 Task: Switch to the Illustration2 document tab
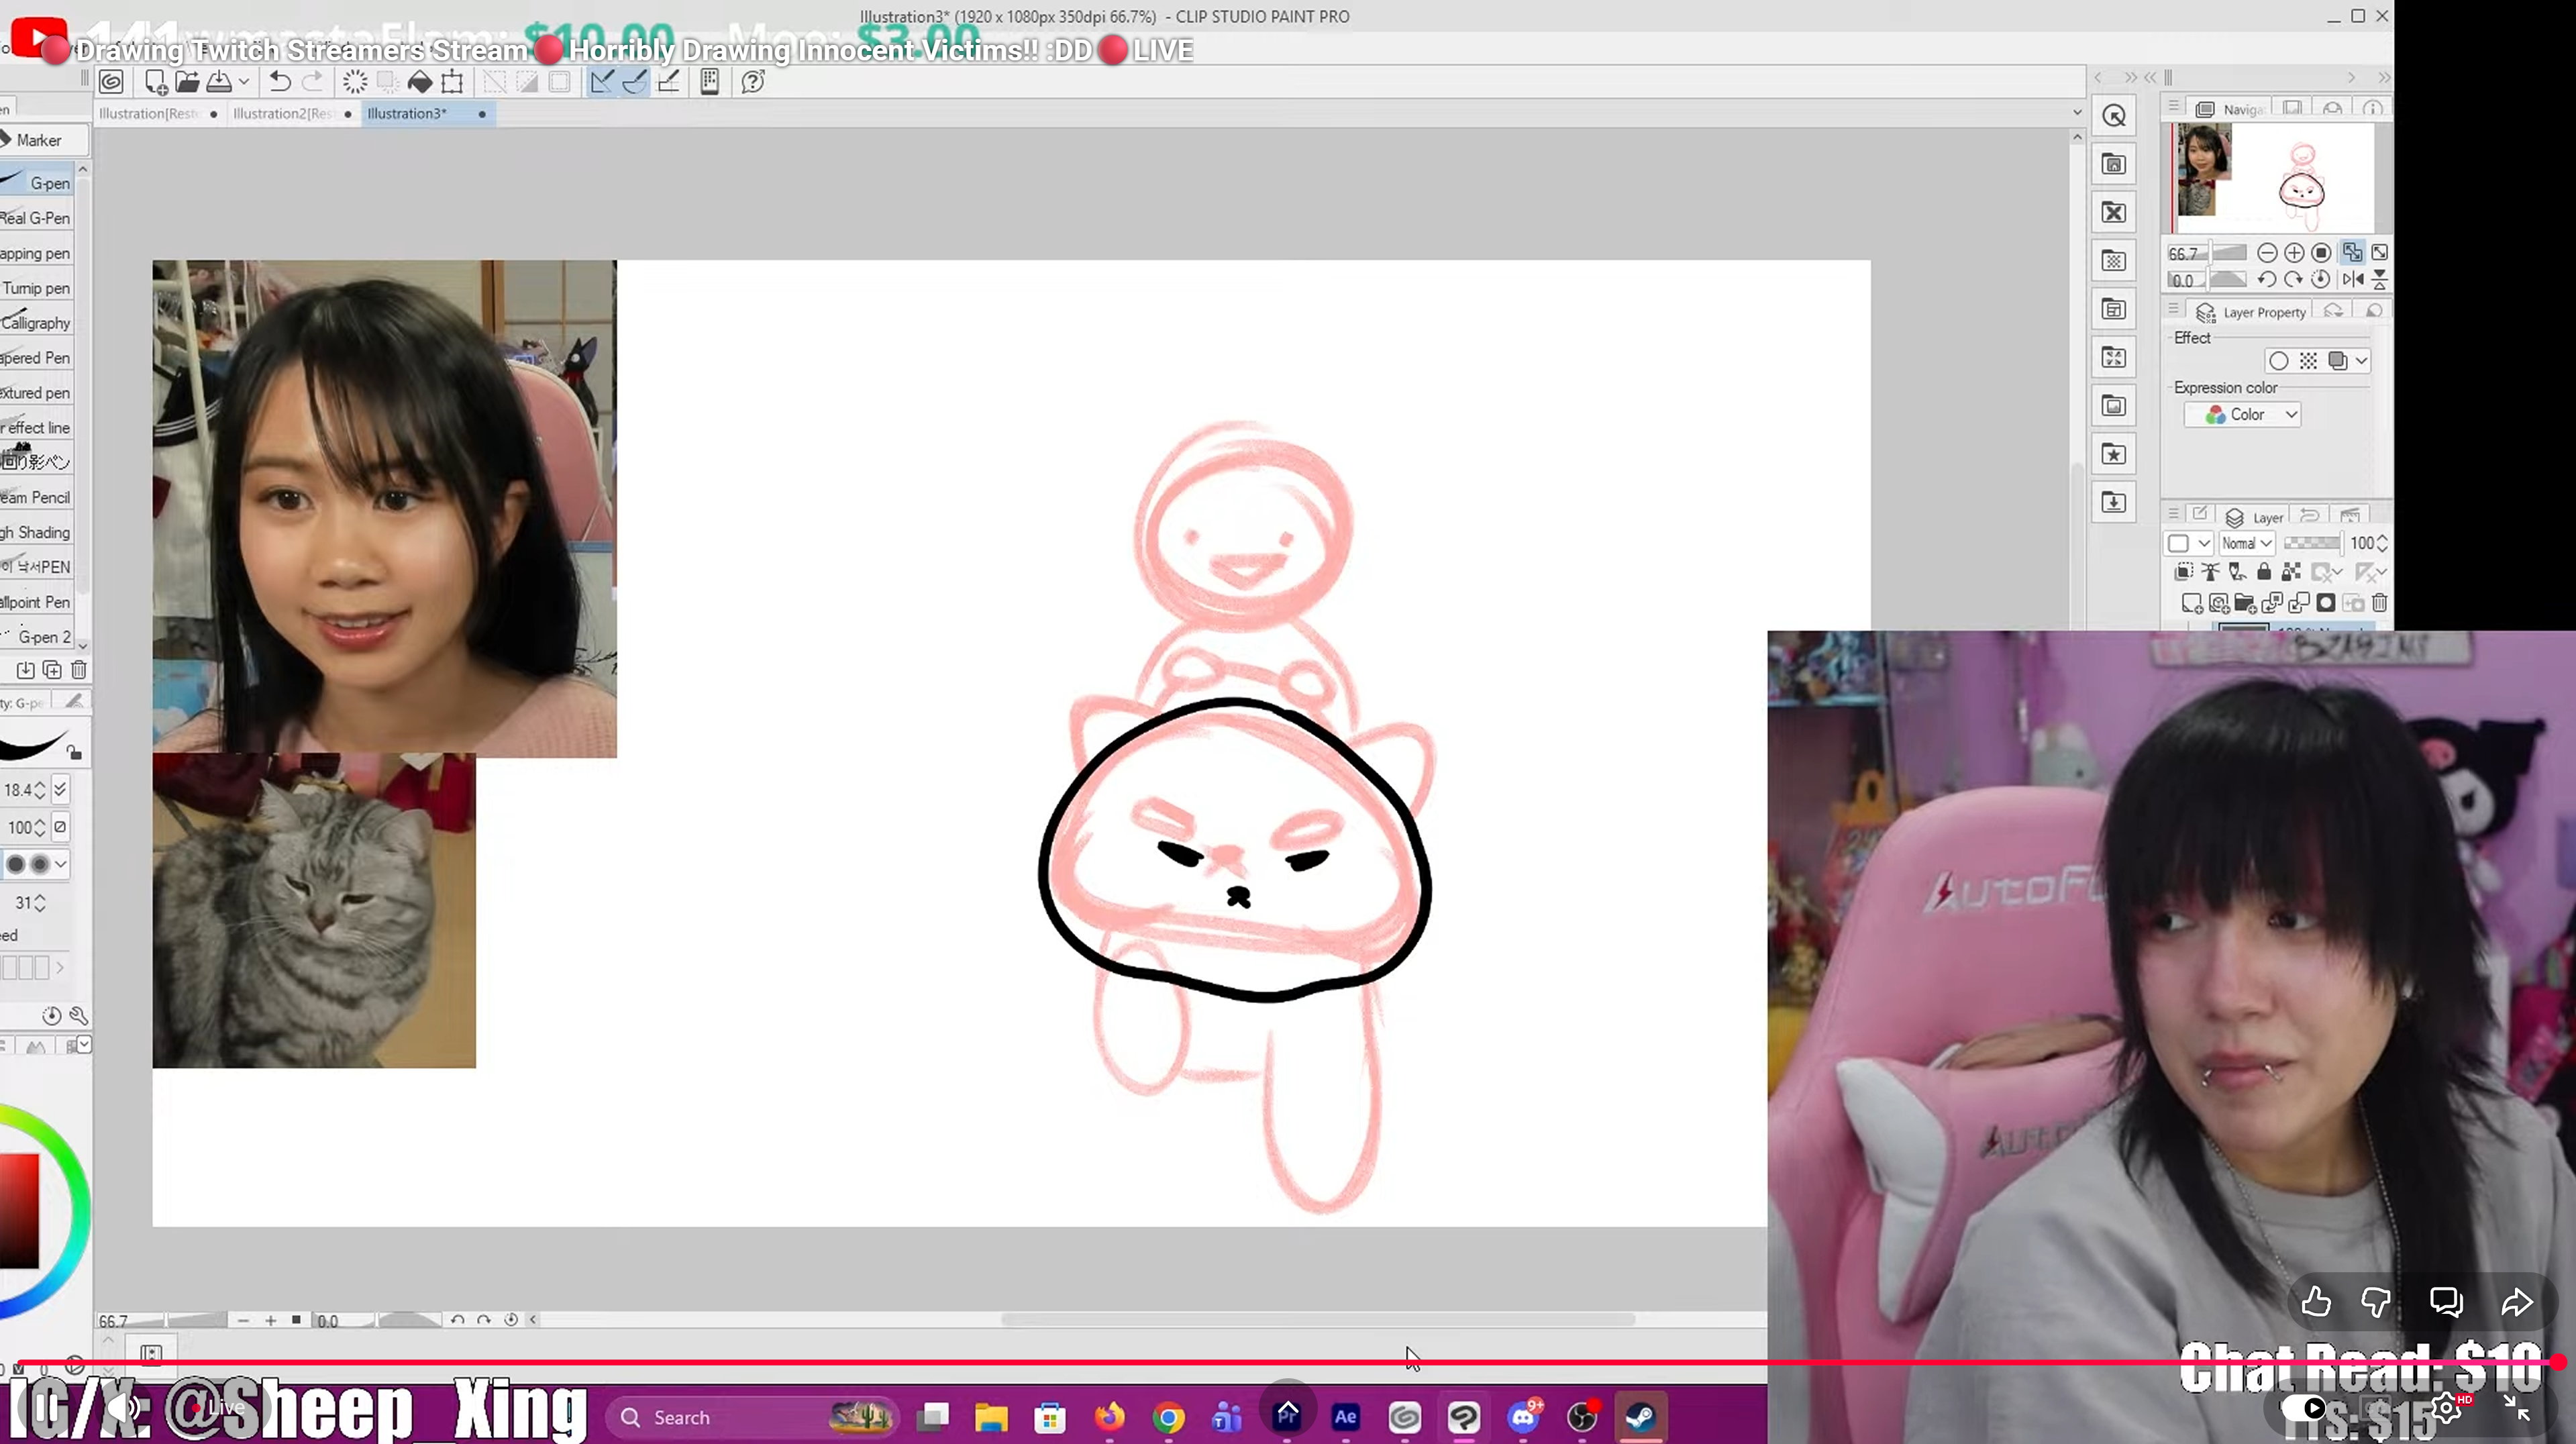(283, 114)
